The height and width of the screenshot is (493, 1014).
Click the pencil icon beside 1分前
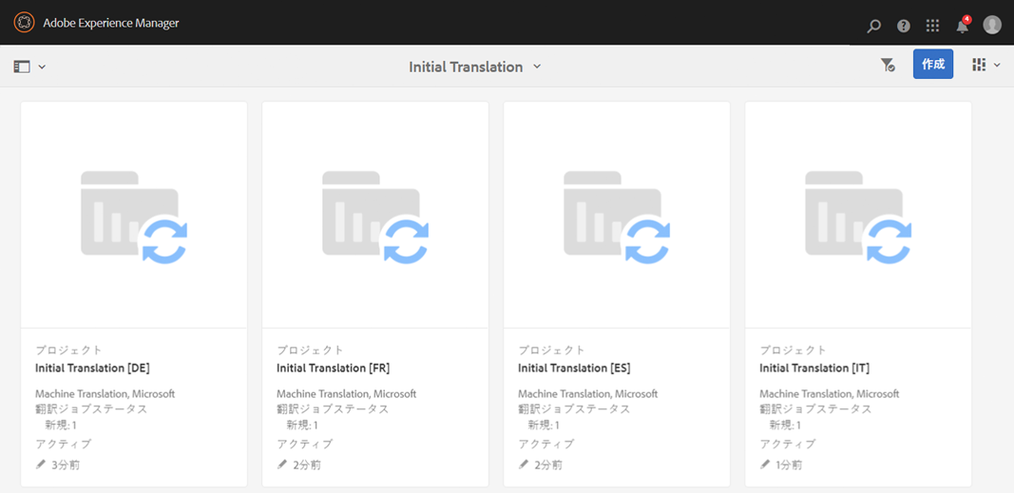pos(765,464)
